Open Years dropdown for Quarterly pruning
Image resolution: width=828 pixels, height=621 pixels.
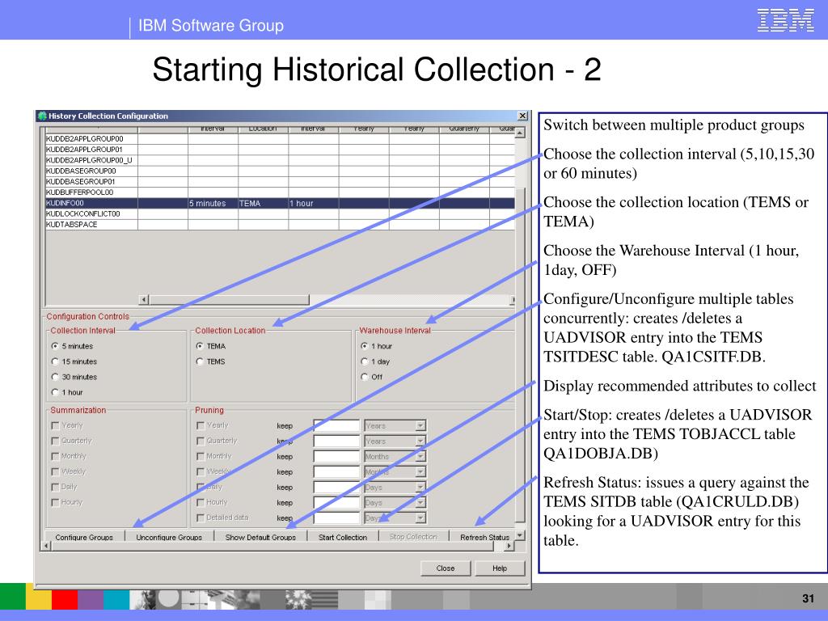[x=420, y=441]
